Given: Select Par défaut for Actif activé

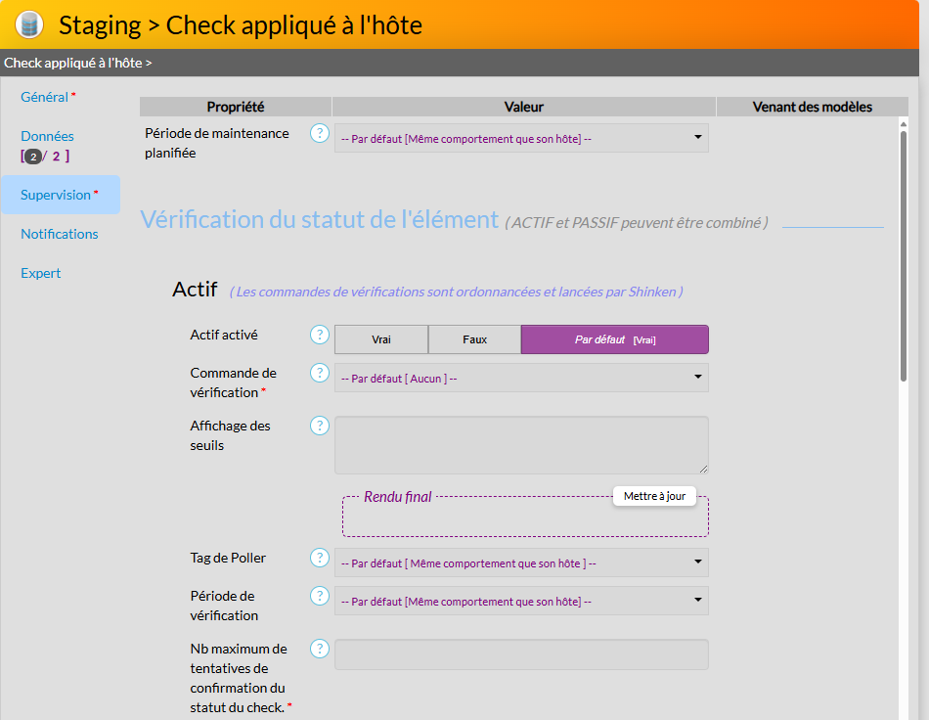Looking at the screenshot, I should point(614,339).
